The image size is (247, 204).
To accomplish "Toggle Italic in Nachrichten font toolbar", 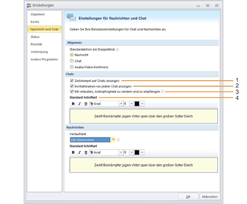I will 80,153.
